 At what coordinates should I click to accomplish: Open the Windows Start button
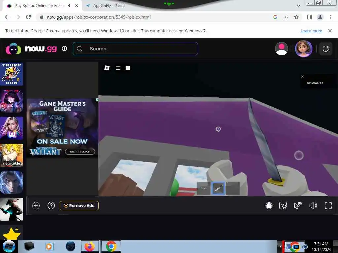click(9, 246)
